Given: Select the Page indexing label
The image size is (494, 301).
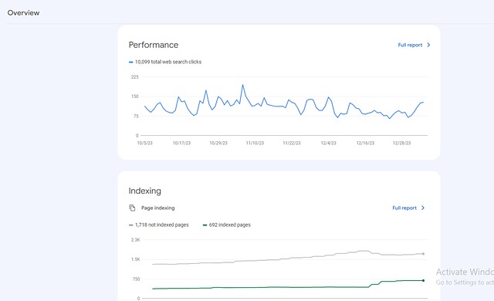Looking at the screenshot, I should (x=157, y=208).
